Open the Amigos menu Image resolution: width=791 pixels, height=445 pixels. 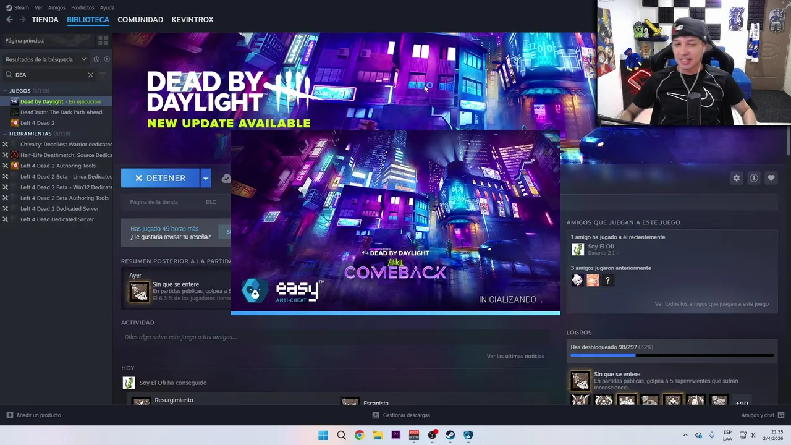[x=57, y=7]
